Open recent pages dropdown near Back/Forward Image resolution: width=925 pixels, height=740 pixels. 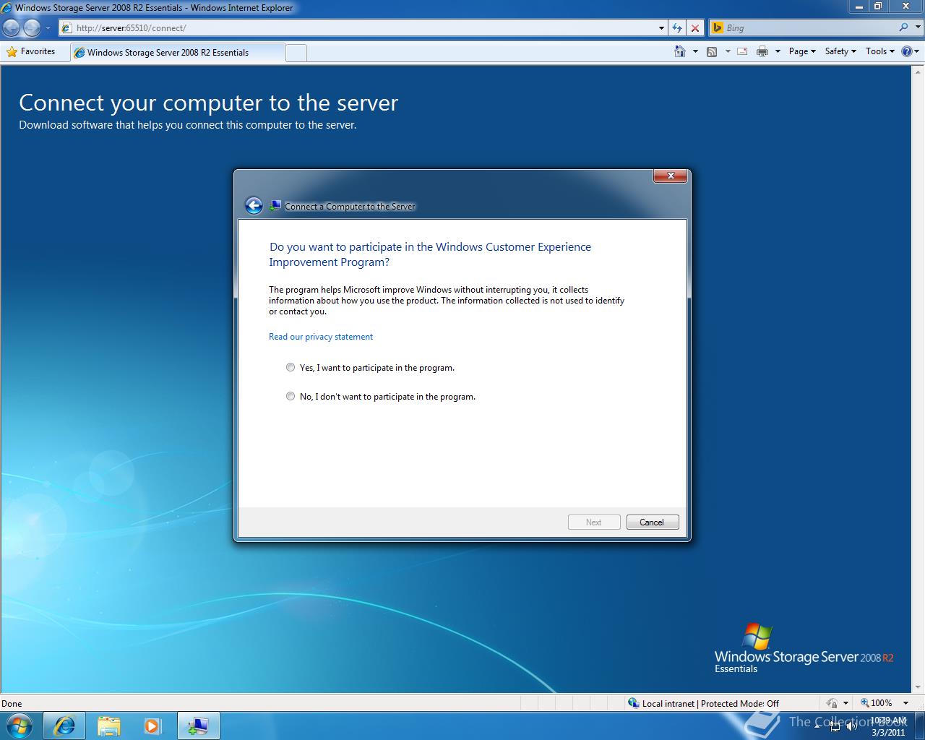pos(48,28)
